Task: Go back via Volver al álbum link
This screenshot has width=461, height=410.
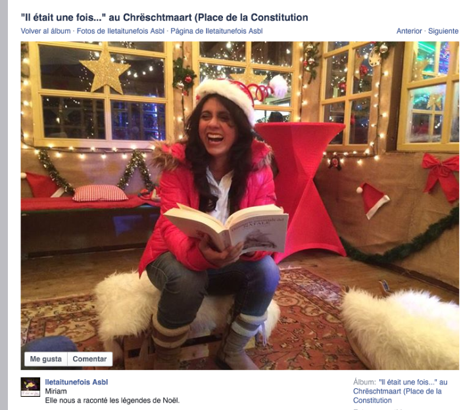Action: tap(45, 31)
